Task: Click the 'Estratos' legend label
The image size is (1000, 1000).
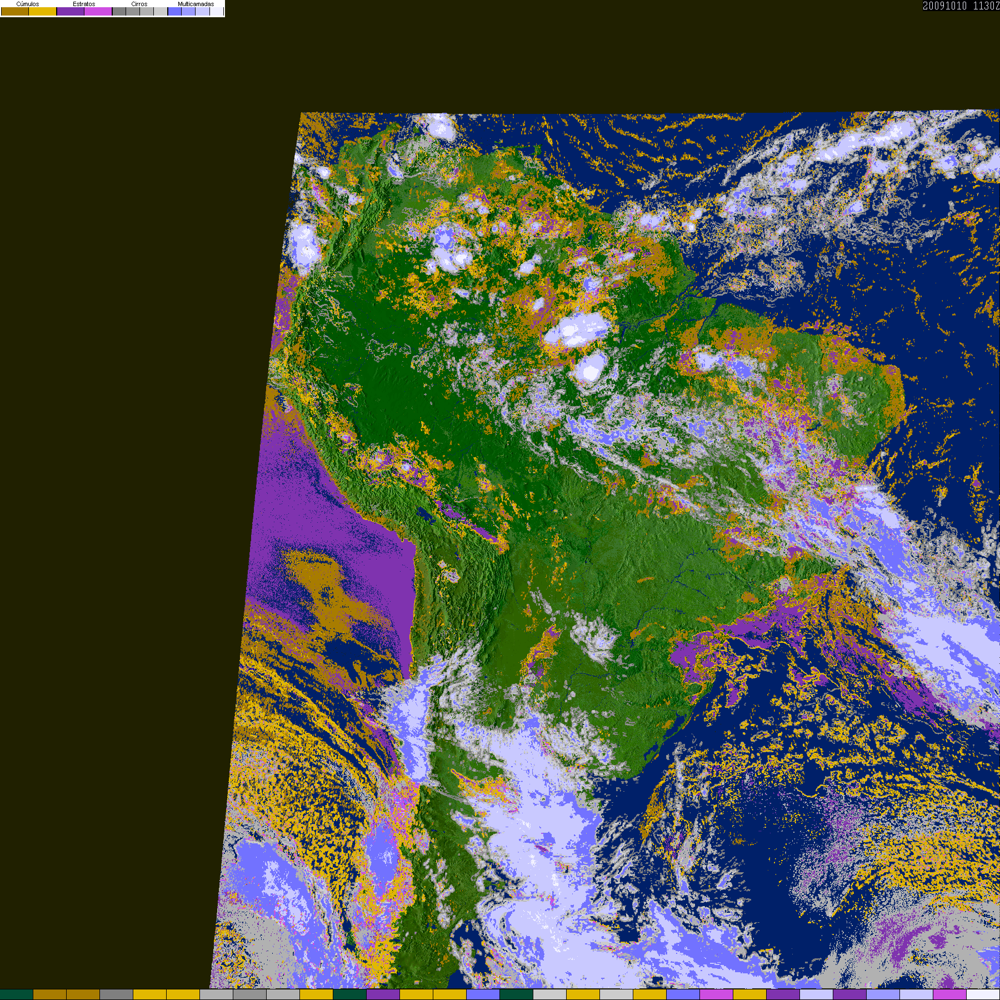Action: point(84,4)
